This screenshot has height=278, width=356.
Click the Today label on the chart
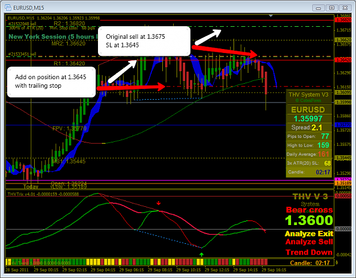(31, 187)
